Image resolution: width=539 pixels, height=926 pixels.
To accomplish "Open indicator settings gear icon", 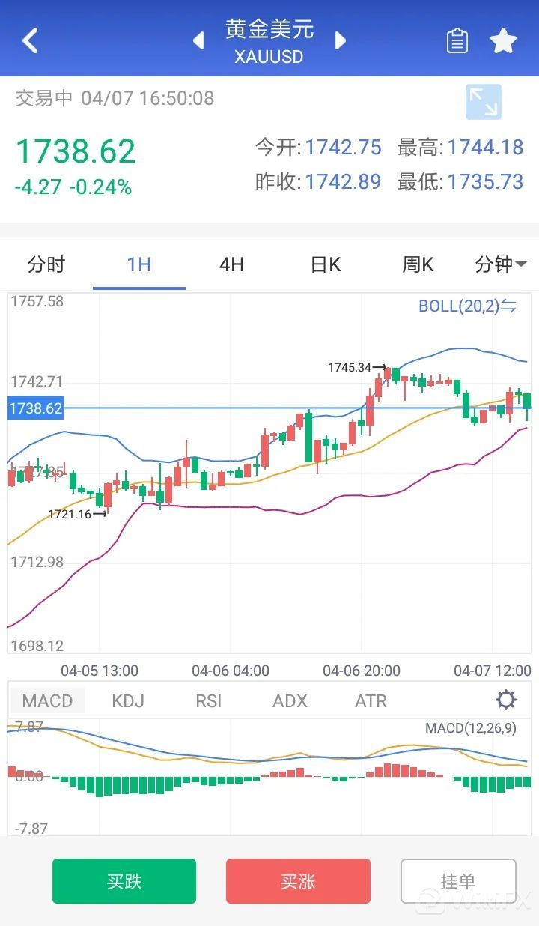I will (x=506, y=700).
